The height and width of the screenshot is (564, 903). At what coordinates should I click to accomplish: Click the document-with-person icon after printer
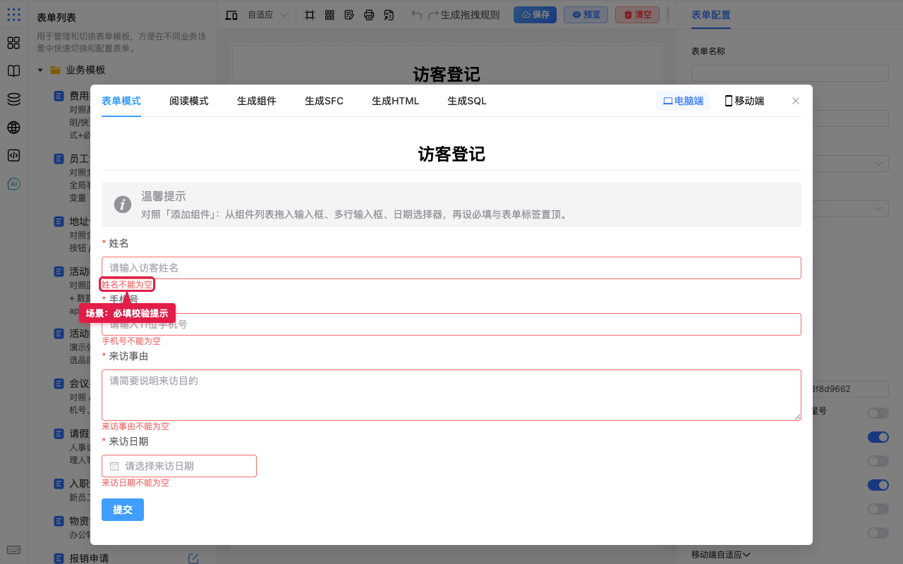[389, 15]
